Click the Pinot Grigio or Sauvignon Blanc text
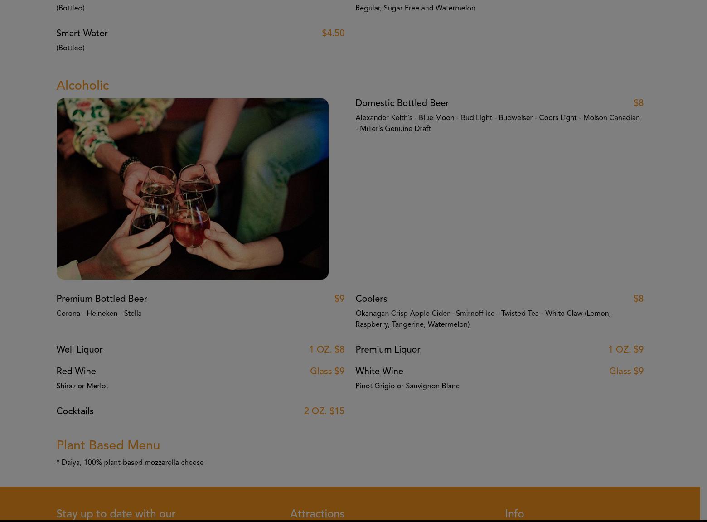The width and height of the screenshot is (707, 522). pos(407,386)
